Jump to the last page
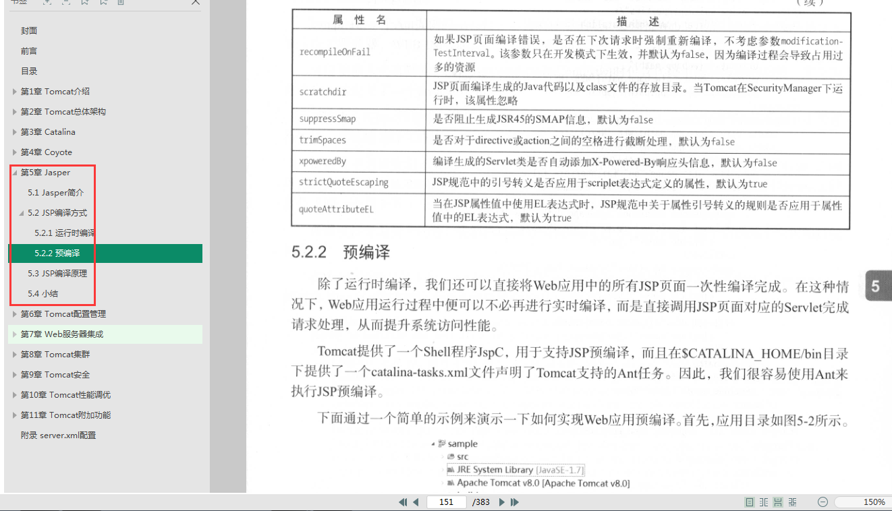This screenshot has width=892, height=511. coord(515,502)
